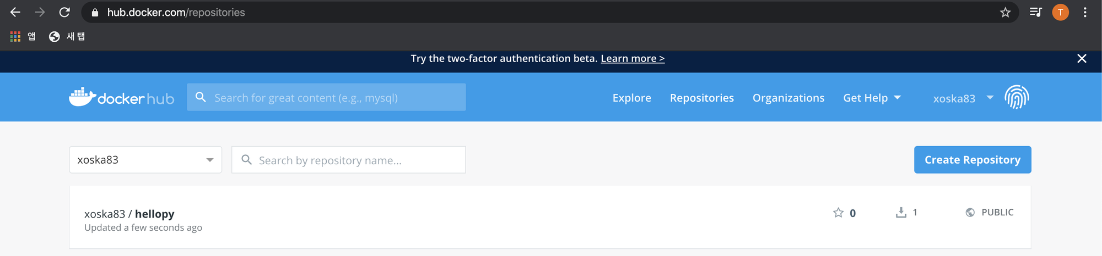This screenshot has width=1102, height=256.
Task: Click the PUBLIC visibility label
Action: [x=997, y=212]
